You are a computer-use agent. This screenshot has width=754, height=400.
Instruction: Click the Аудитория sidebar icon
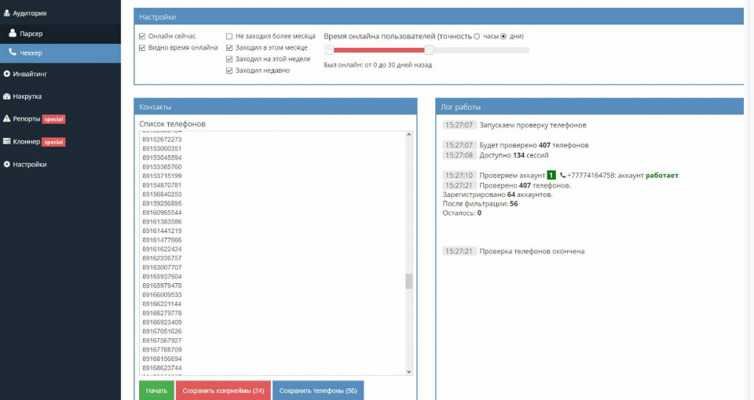click(7, 13)
